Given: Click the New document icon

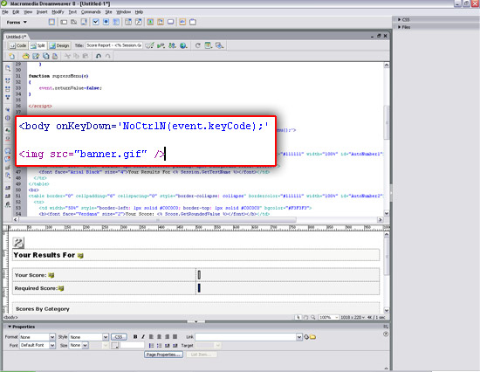Looking at the screenshot, I should coord(11,56).
